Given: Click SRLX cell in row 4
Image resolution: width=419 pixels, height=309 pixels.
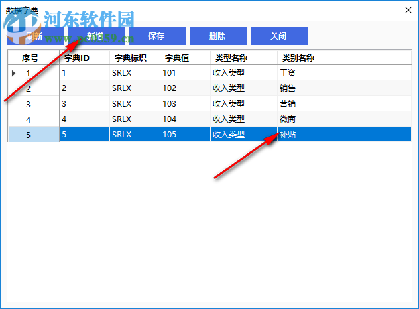Looking at the screenshot, I should (135, 119).
